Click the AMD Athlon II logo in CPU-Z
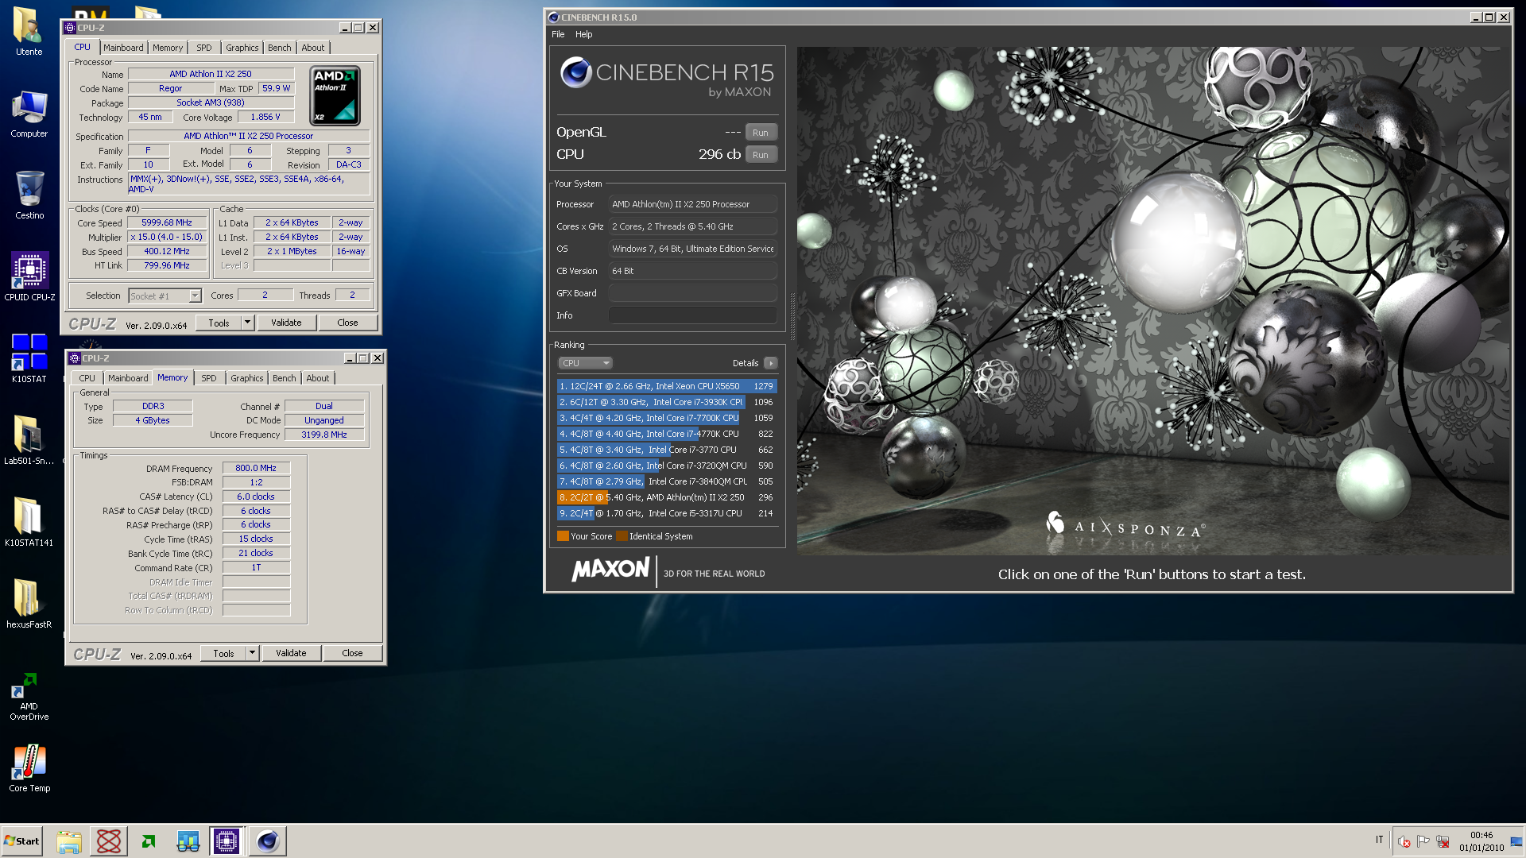The width and height of the screenshot is (1526, 858). (x=335, y=95)
